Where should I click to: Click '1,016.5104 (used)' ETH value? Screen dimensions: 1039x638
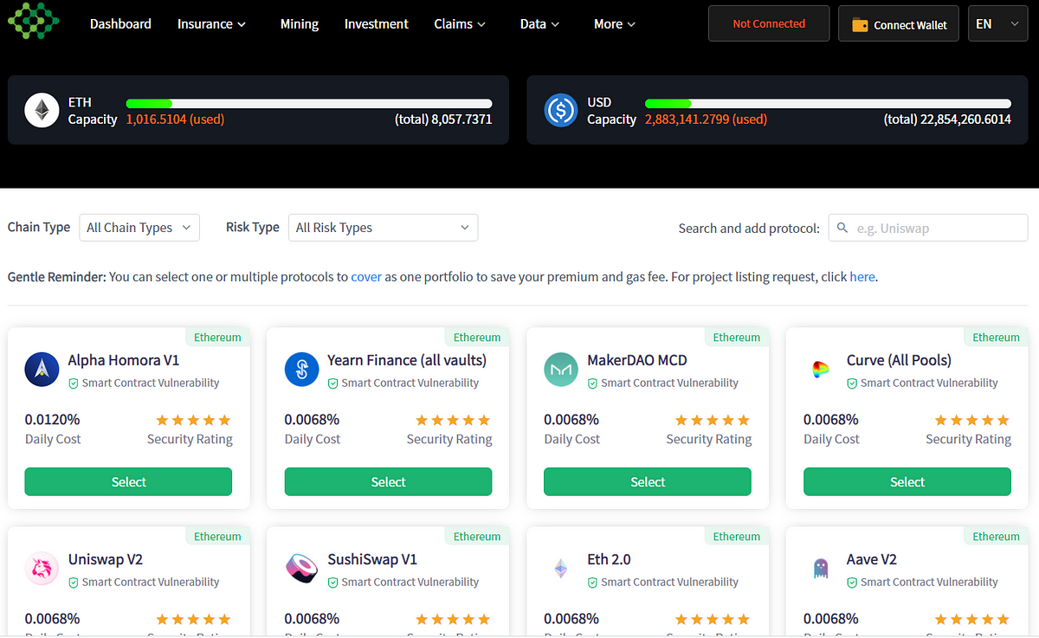175,119
